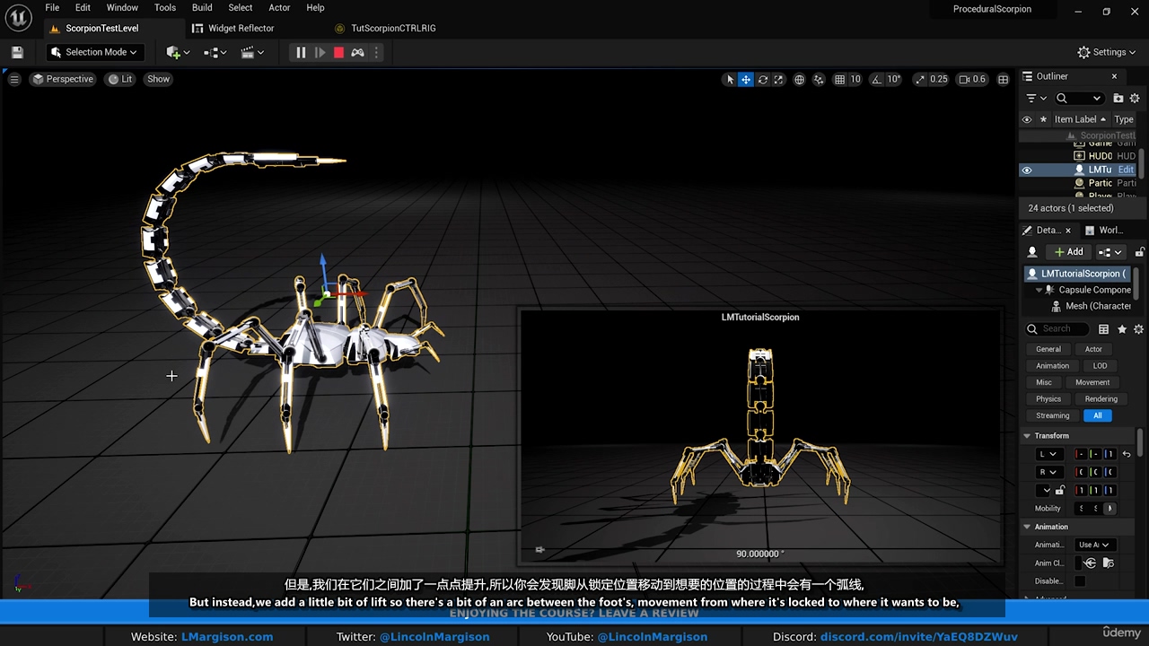Viewport: 1149px width, 646px height.
Task: Select the Physics category filter
Action: pyautogui.click(x=1048, y=399)
